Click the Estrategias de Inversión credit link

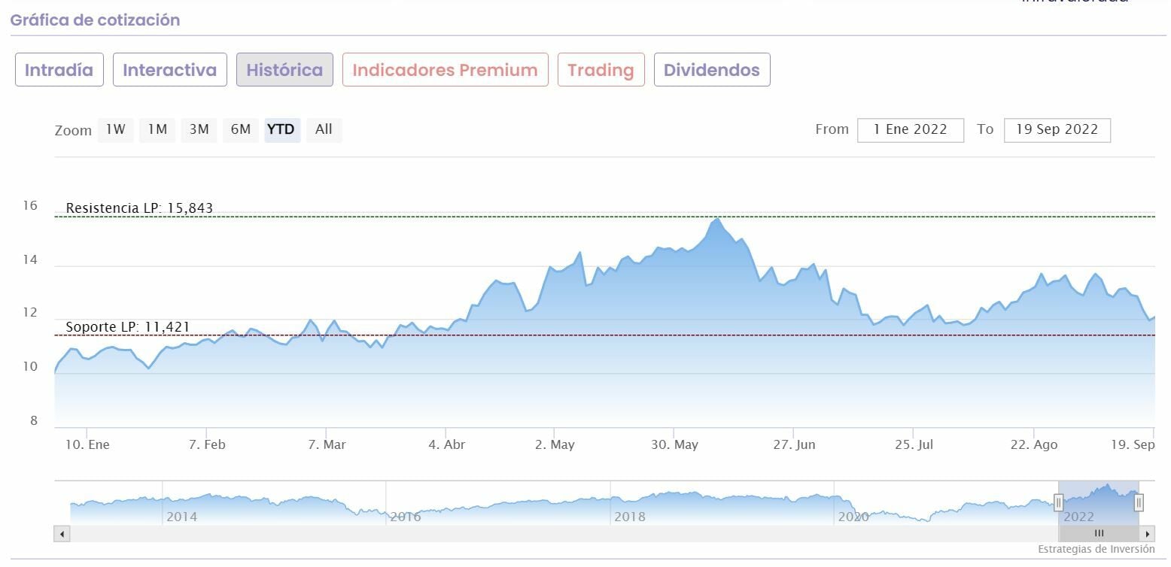click(x=1096, y=550)
